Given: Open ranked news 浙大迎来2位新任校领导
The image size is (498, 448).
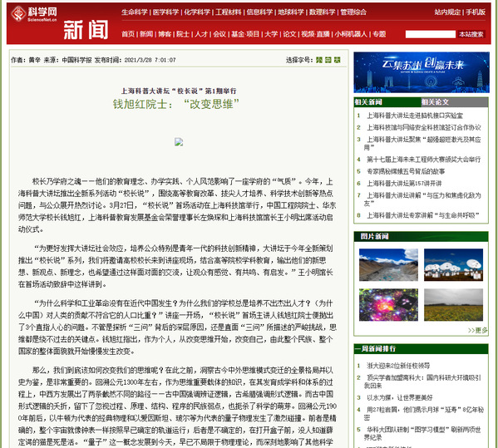Looking at the screenshot, I should (x=398, y=366).
